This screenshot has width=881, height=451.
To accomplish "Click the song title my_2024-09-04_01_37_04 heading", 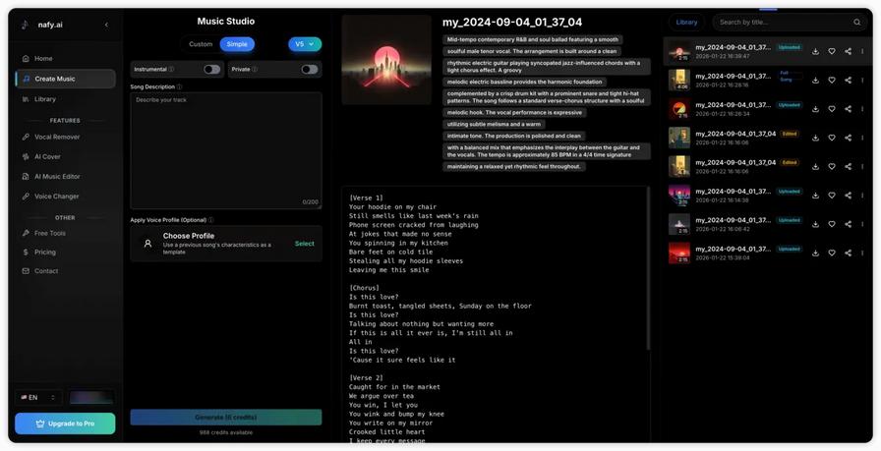I will [512, 23].
